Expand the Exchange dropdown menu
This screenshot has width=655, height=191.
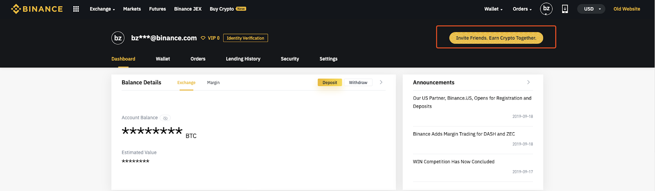click(102, 9)
